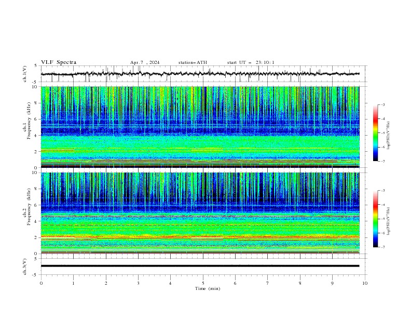Click the time axis tick label '2'
Screen dimensions: 411x318
106,283
